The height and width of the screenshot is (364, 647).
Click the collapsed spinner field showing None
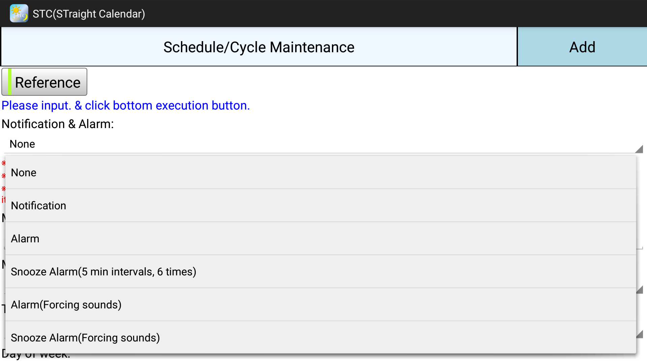(303, 144)
